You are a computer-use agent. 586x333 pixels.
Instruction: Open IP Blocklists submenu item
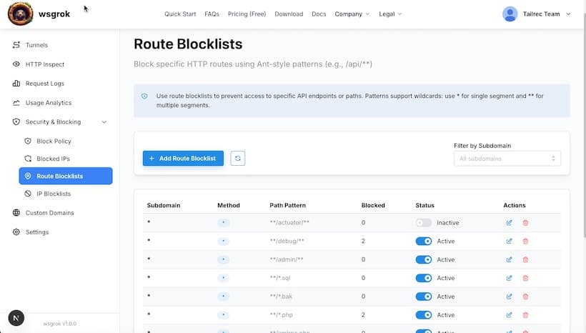54,194
